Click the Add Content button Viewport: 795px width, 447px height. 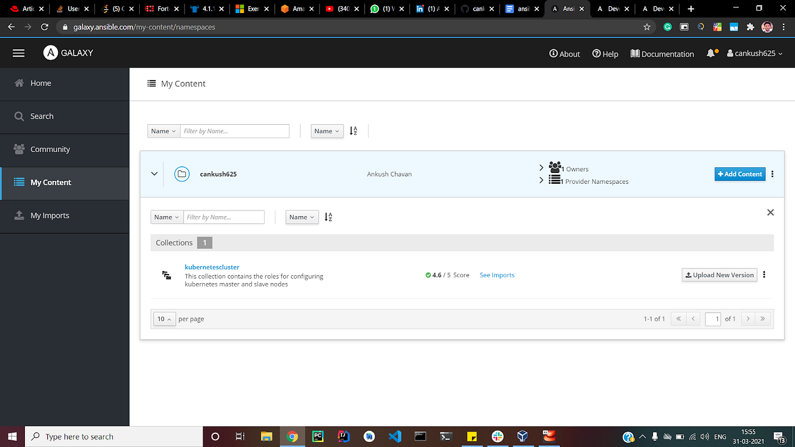[x=740, y=174]
